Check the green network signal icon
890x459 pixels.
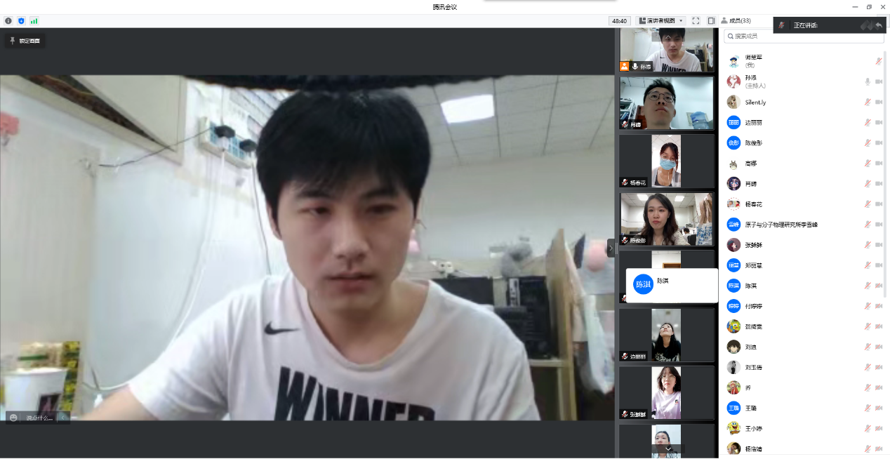coord(34,21)
